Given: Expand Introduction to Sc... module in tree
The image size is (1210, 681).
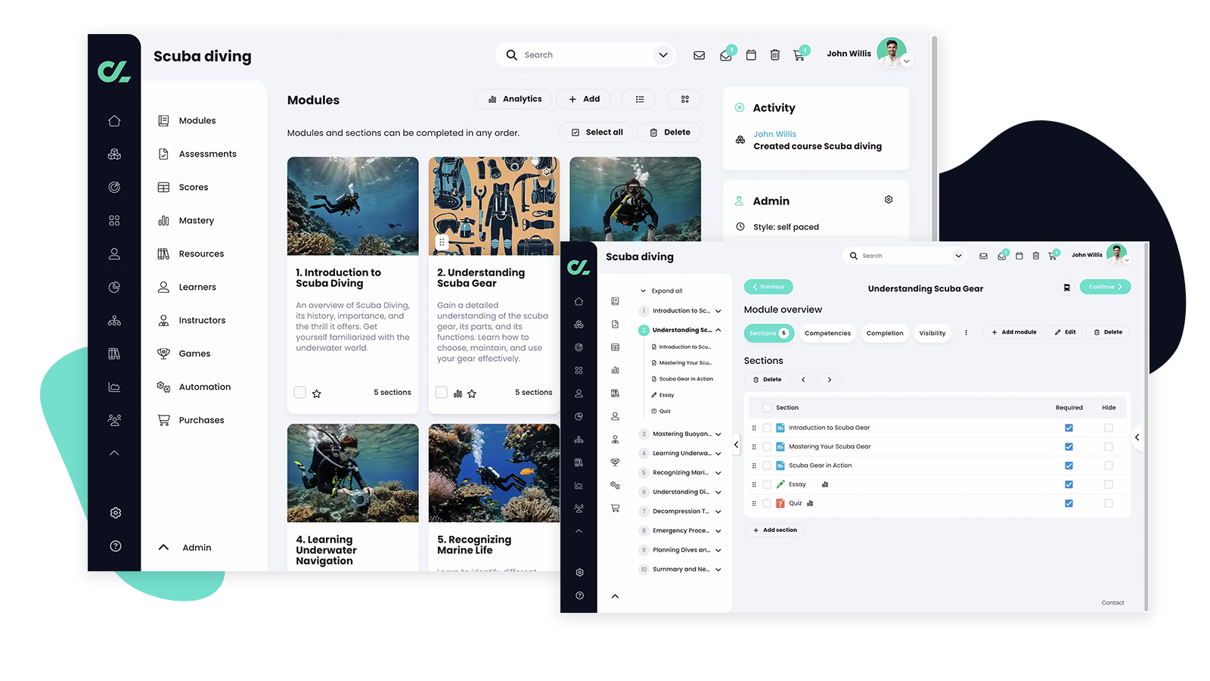Looking at the screenshot, I should coord(718,311).
